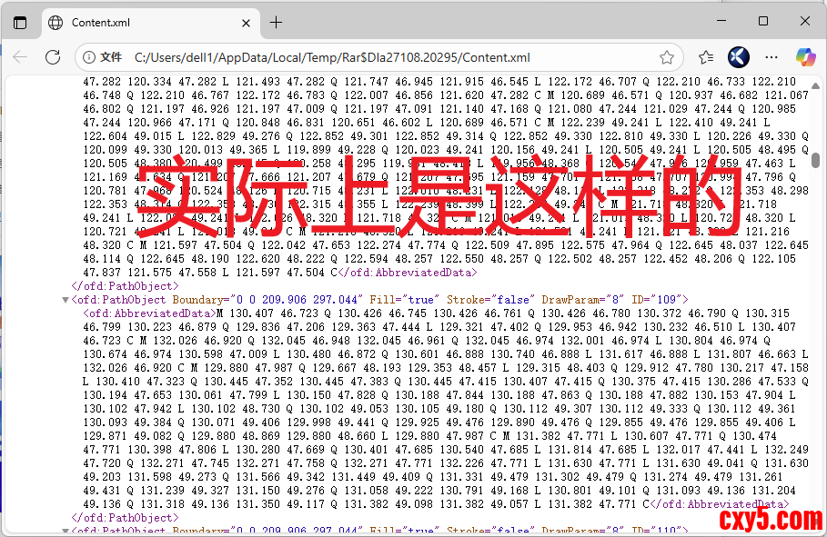Collapse the PathObject ID="110" node
Image resolution: width=827 pixels, height=537 pixels.
click(x=66, y=532)
